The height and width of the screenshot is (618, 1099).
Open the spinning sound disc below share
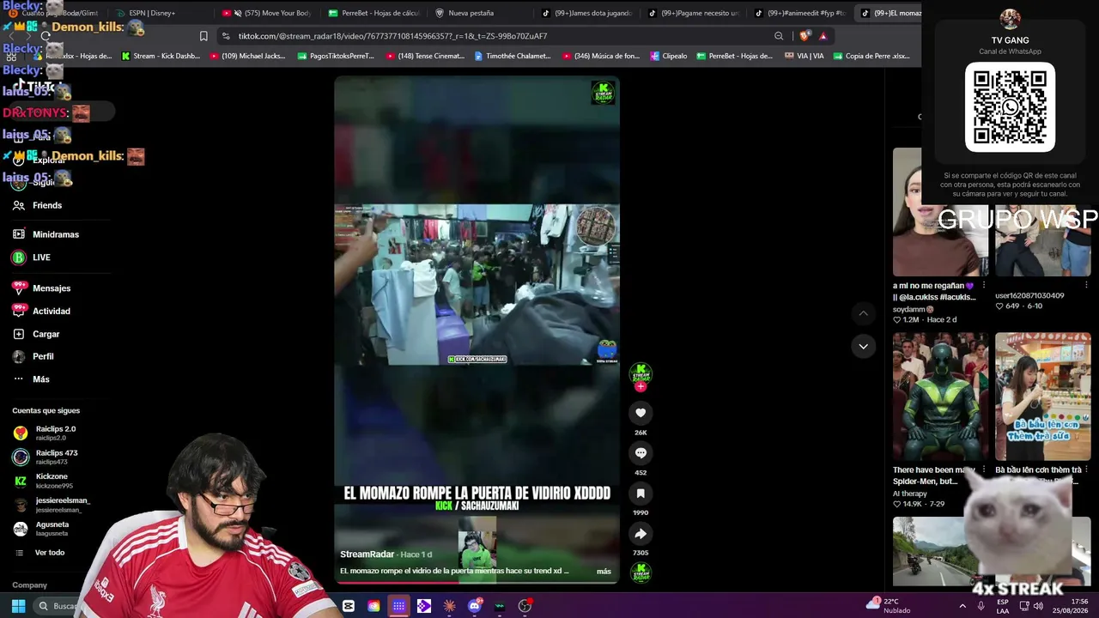[x=641, y=573]
